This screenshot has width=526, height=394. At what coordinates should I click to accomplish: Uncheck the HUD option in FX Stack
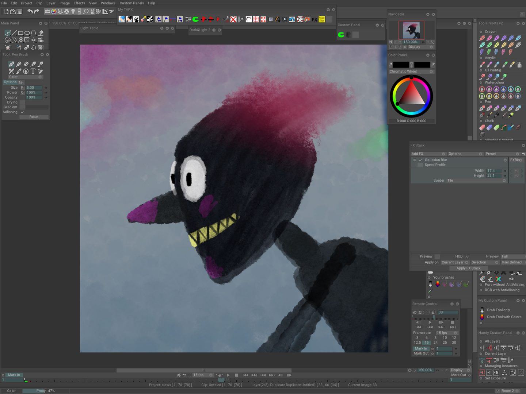[x=467, y=256]
